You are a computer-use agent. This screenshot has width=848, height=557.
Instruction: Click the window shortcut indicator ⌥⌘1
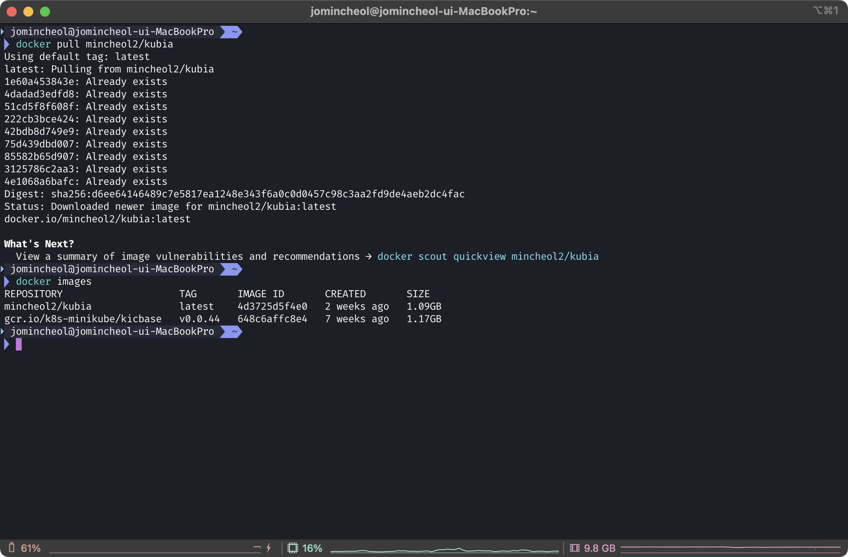tap(826, 10)
